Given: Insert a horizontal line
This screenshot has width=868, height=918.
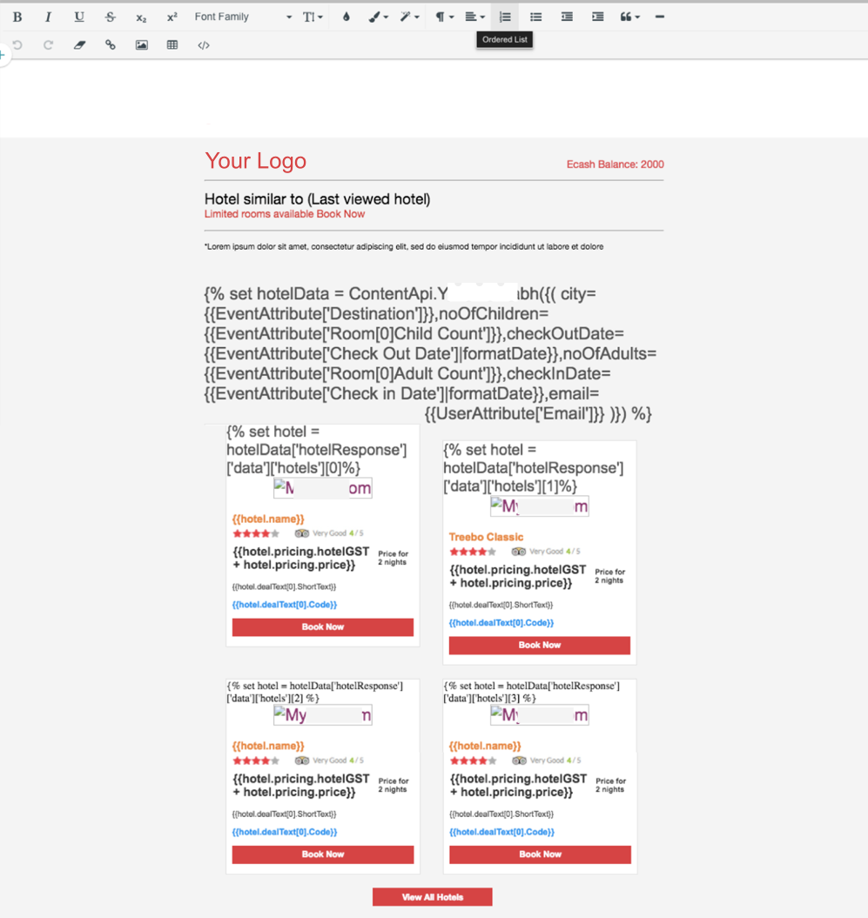Looking at the screenshot, I should [659, 17].
